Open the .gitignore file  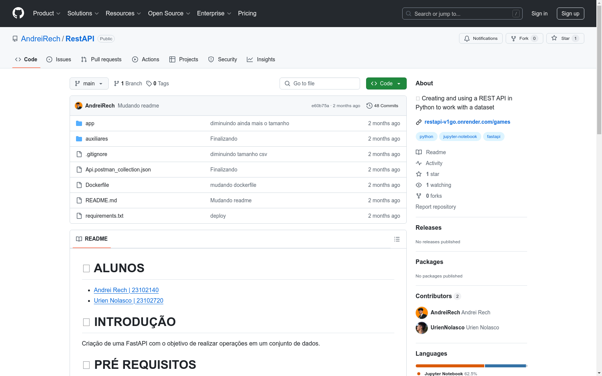[96, 154]
